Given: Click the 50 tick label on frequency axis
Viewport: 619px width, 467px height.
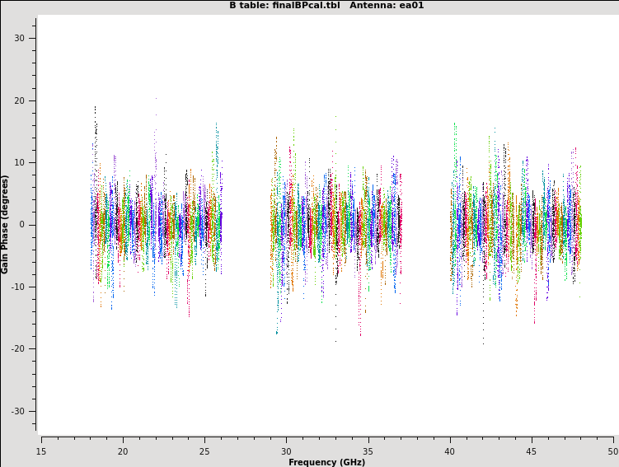Looking at the screenshot, I should pos(612,451).
